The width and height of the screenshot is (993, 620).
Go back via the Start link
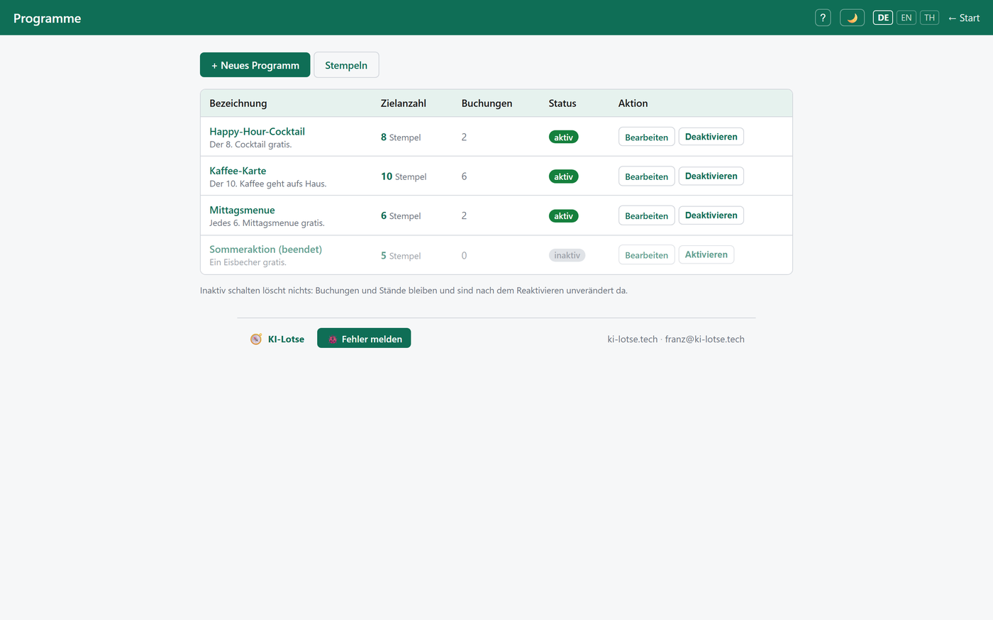click(964, 18)
